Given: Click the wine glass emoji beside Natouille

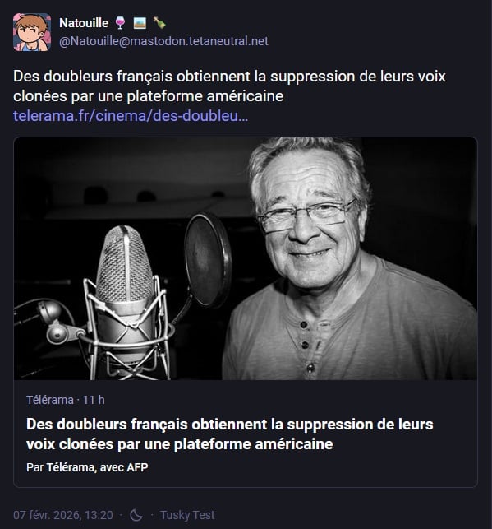Looking at the screenshot, I should (120, 23).
